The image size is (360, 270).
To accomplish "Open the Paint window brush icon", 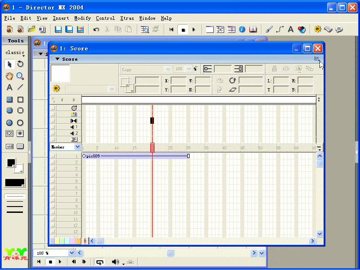I will tap(269, 29).
